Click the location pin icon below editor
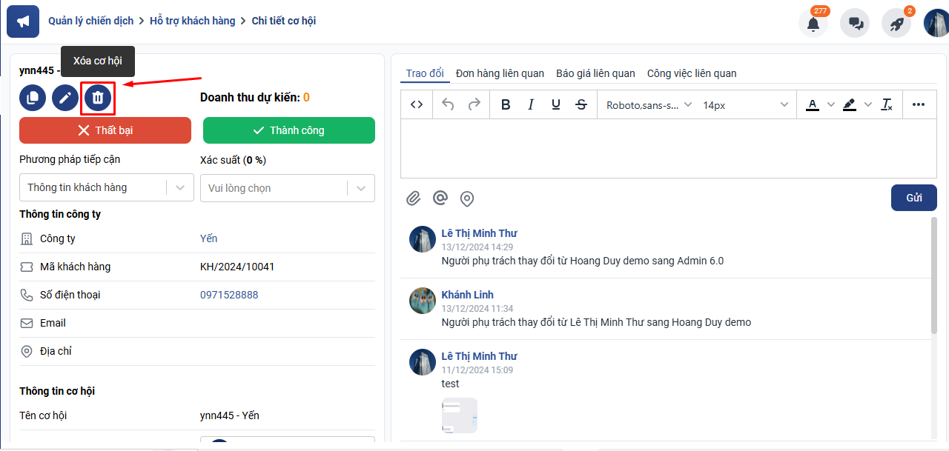Viewport: 949px width, 451px height. click(x=466, y=198)
